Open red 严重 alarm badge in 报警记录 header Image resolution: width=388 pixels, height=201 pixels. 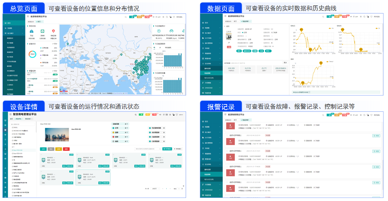345,115
